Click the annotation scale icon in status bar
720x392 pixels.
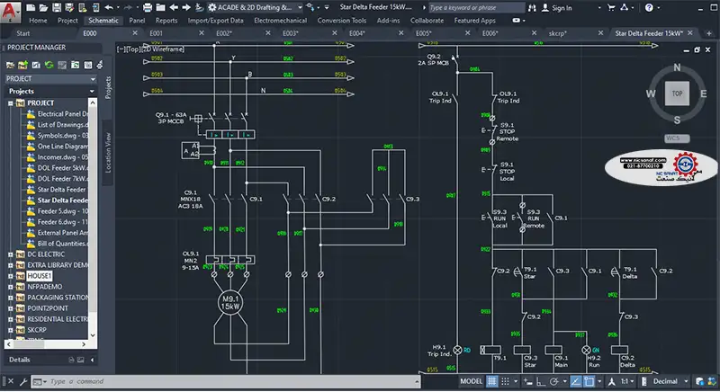pos(612,381)
